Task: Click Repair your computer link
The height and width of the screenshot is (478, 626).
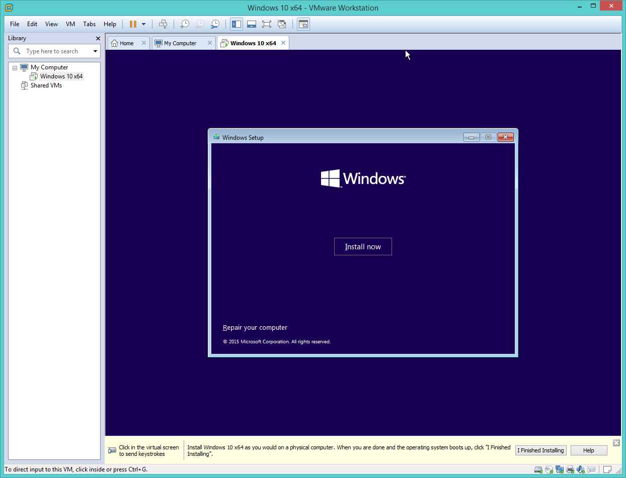Action: click(255, 328)
